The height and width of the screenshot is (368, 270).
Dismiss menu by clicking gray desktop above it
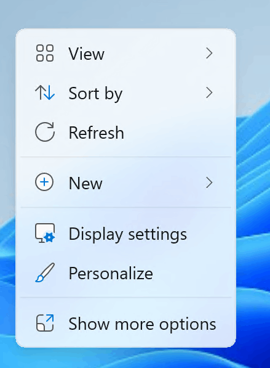click(x=127, y=13)
